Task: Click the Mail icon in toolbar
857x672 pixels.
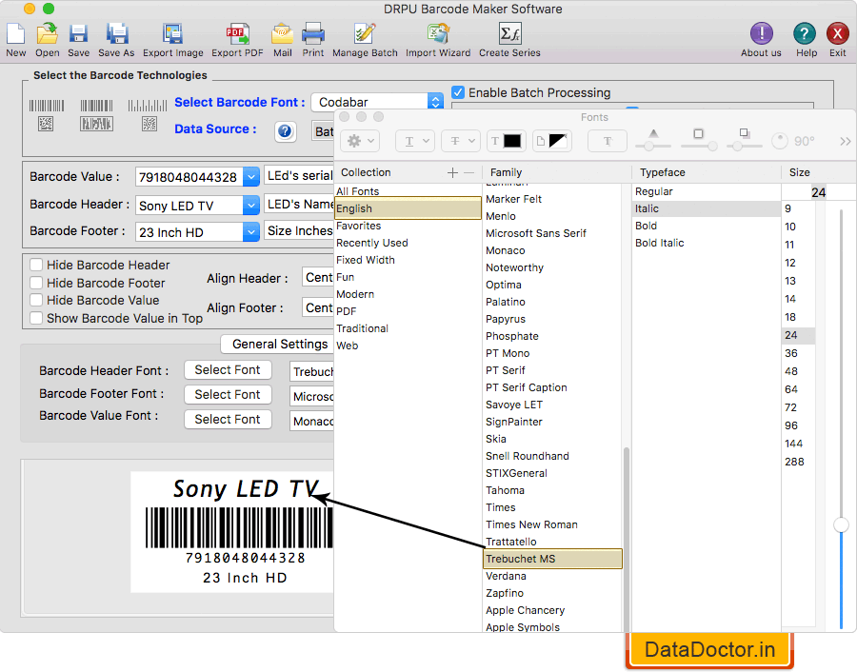Action: click(x=282, y=35)
